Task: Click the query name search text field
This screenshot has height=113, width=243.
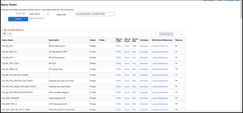Action: click(95, 14)
